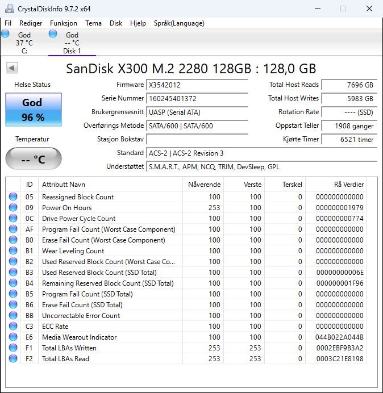
Task: Switch to the C: drive tab
Action: (24, 43)
